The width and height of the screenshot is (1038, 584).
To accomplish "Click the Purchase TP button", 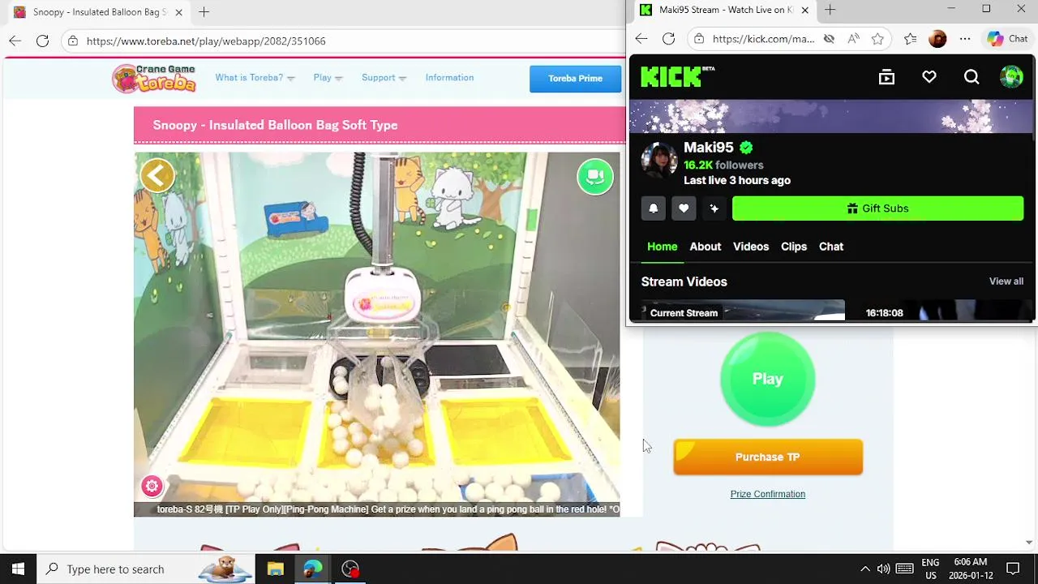I will point(768,457).
